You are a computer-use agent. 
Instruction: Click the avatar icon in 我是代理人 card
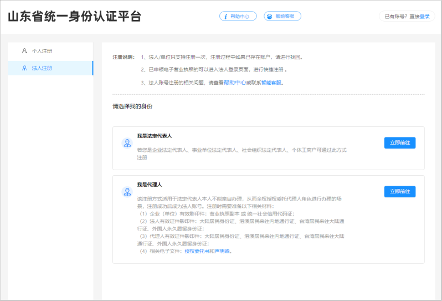[127, 192]
